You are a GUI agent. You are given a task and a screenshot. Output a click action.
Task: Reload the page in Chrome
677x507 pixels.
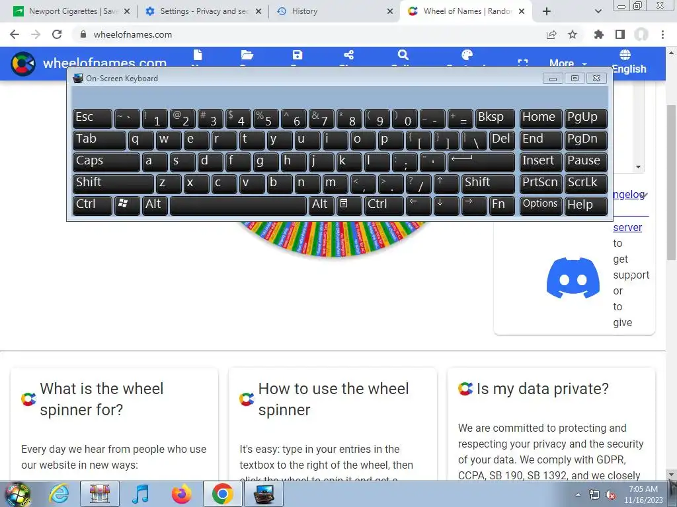tap(57, 34)
